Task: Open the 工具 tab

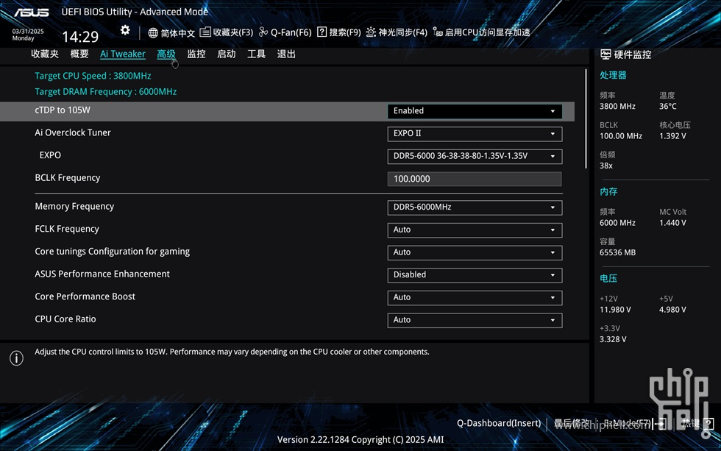Action: (256, 54)
